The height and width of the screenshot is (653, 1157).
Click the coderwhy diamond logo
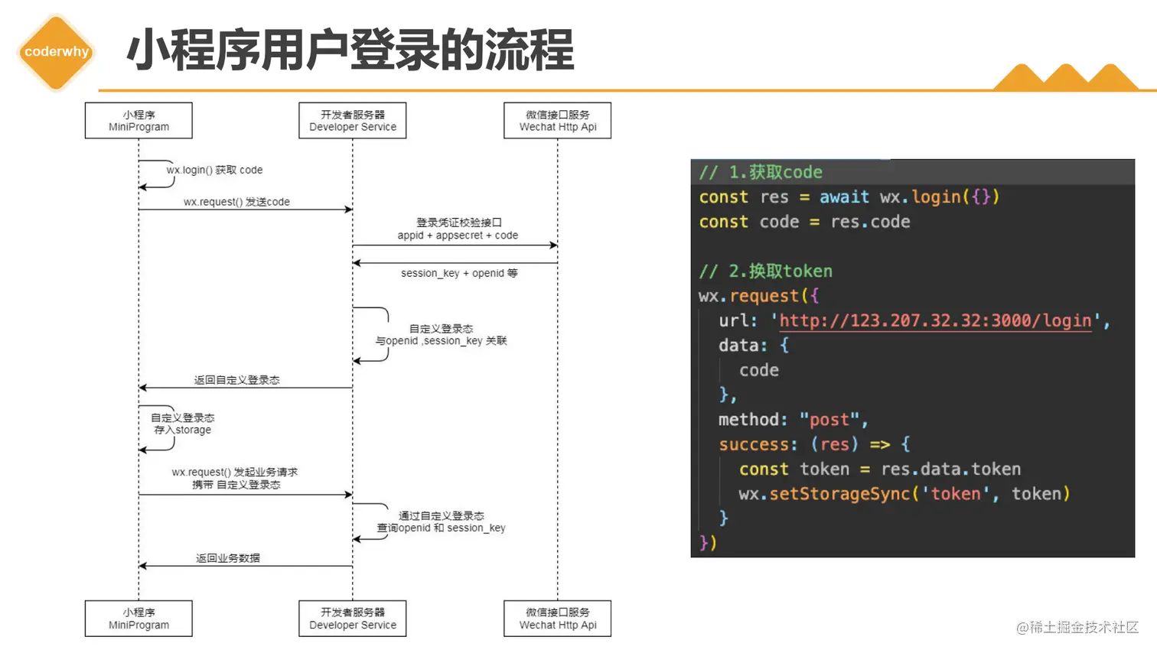[57, 52]
